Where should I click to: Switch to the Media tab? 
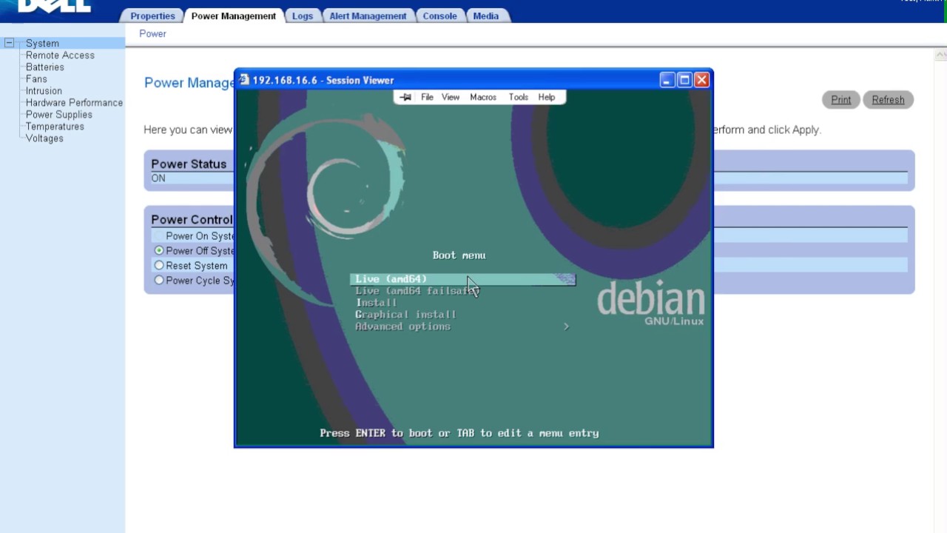[x=486, y=16]
